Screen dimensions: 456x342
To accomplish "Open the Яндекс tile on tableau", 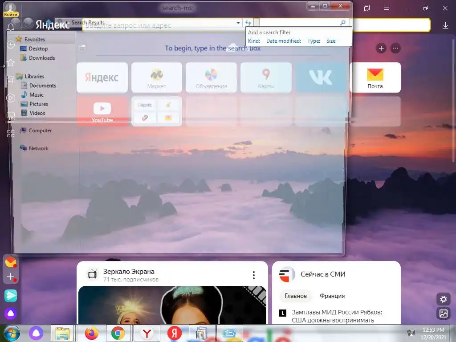I will coord(102,77).
